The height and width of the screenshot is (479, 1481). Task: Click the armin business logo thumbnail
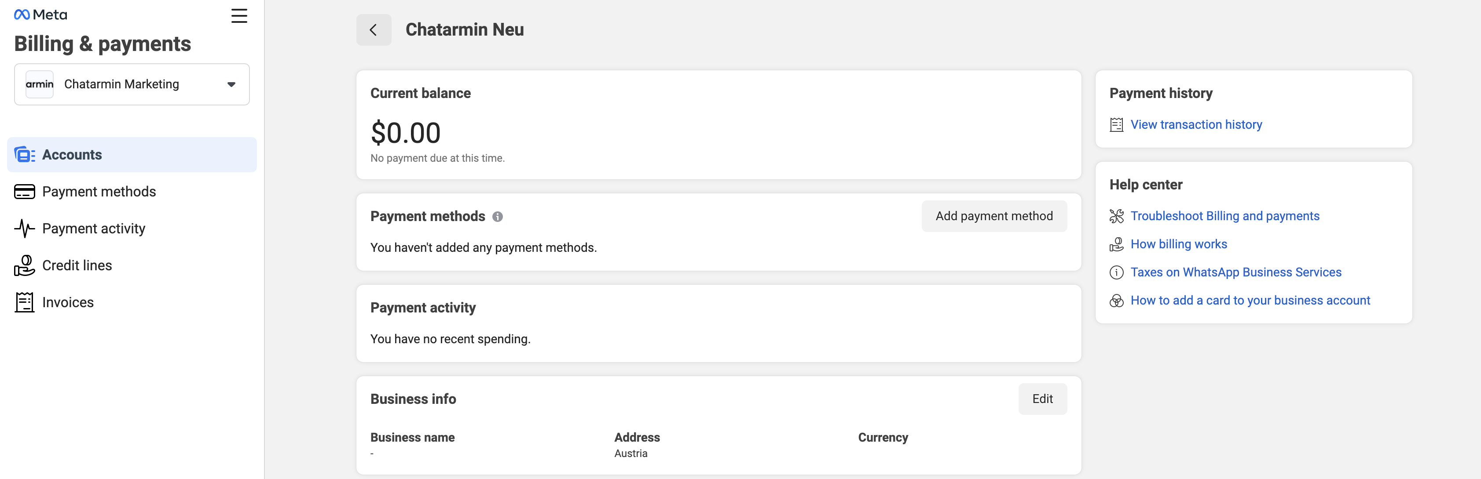40,84
